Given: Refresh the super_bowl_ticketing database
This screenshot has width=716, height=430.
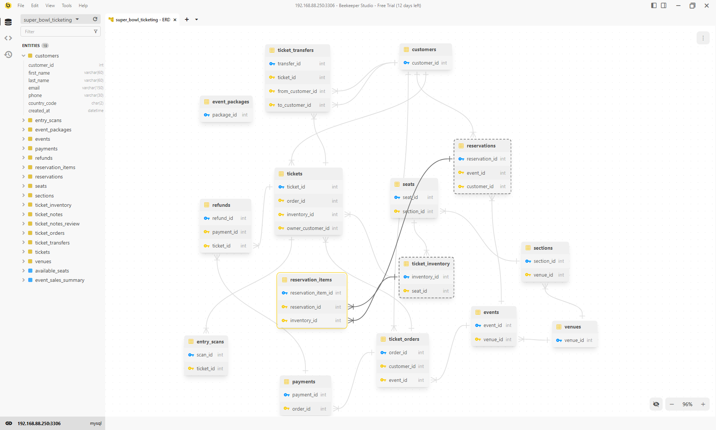Looking at the screenshot, I should tap(95, 19).
